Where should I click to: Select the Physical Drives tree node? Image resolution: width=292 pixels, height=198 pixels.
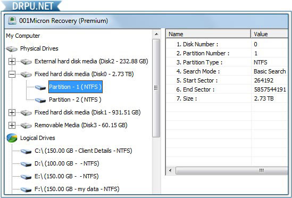coord(39,48)
